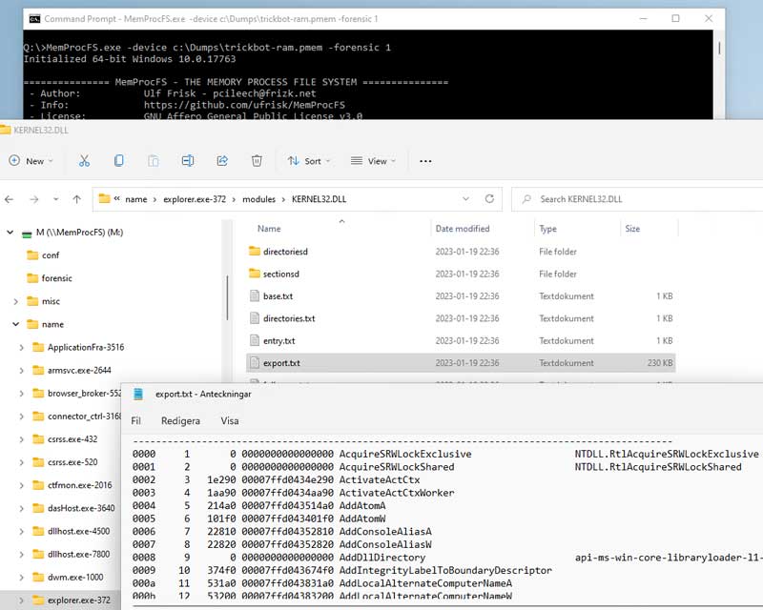Screen dimensions: 763x610
Task: Collapse the name folder tree node
Action: [15, 324]
